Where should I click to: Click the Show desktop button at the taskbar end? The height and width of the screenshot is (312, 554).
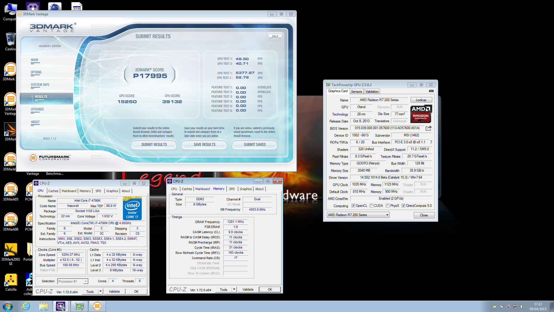[552, 306]
